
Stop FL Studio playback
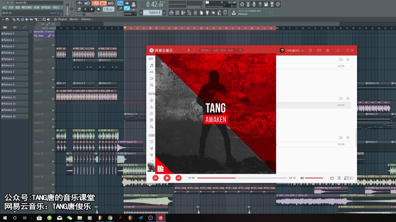(92, 9)
